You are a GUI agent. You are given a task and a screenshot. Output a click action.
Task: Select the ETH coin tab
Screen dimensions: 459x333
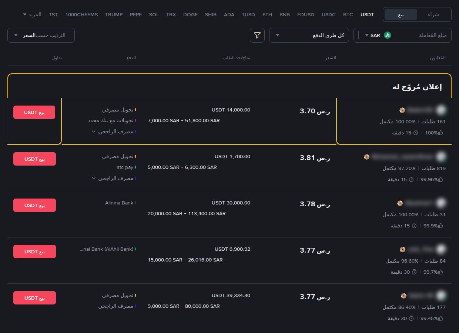[x=267, y=15]
